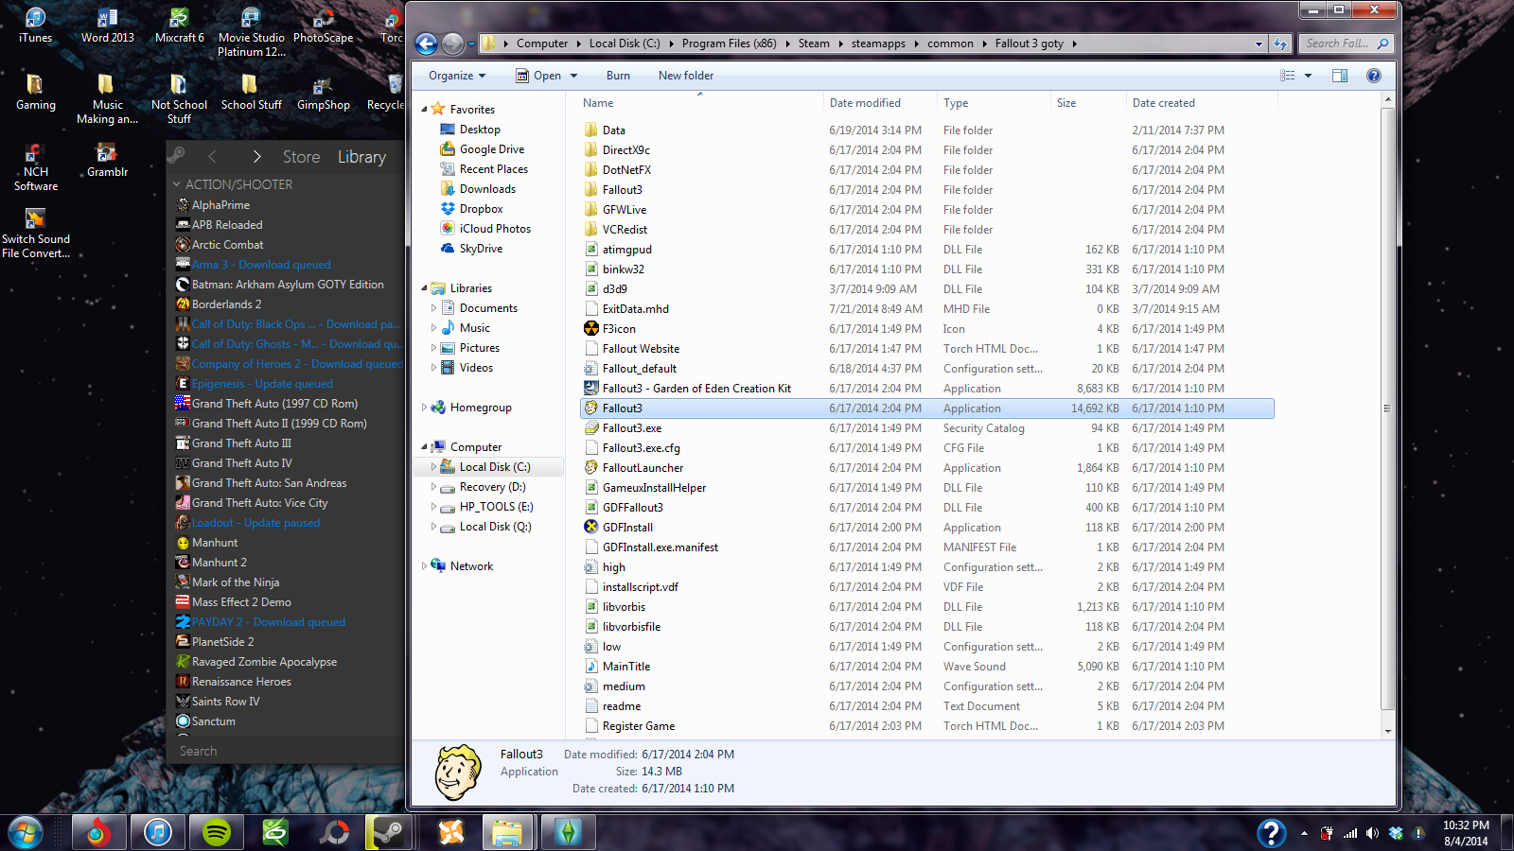Open the Data folder
Viewport: 1514px width, 851px height.
pyautogui.click(x=613, y=130)
